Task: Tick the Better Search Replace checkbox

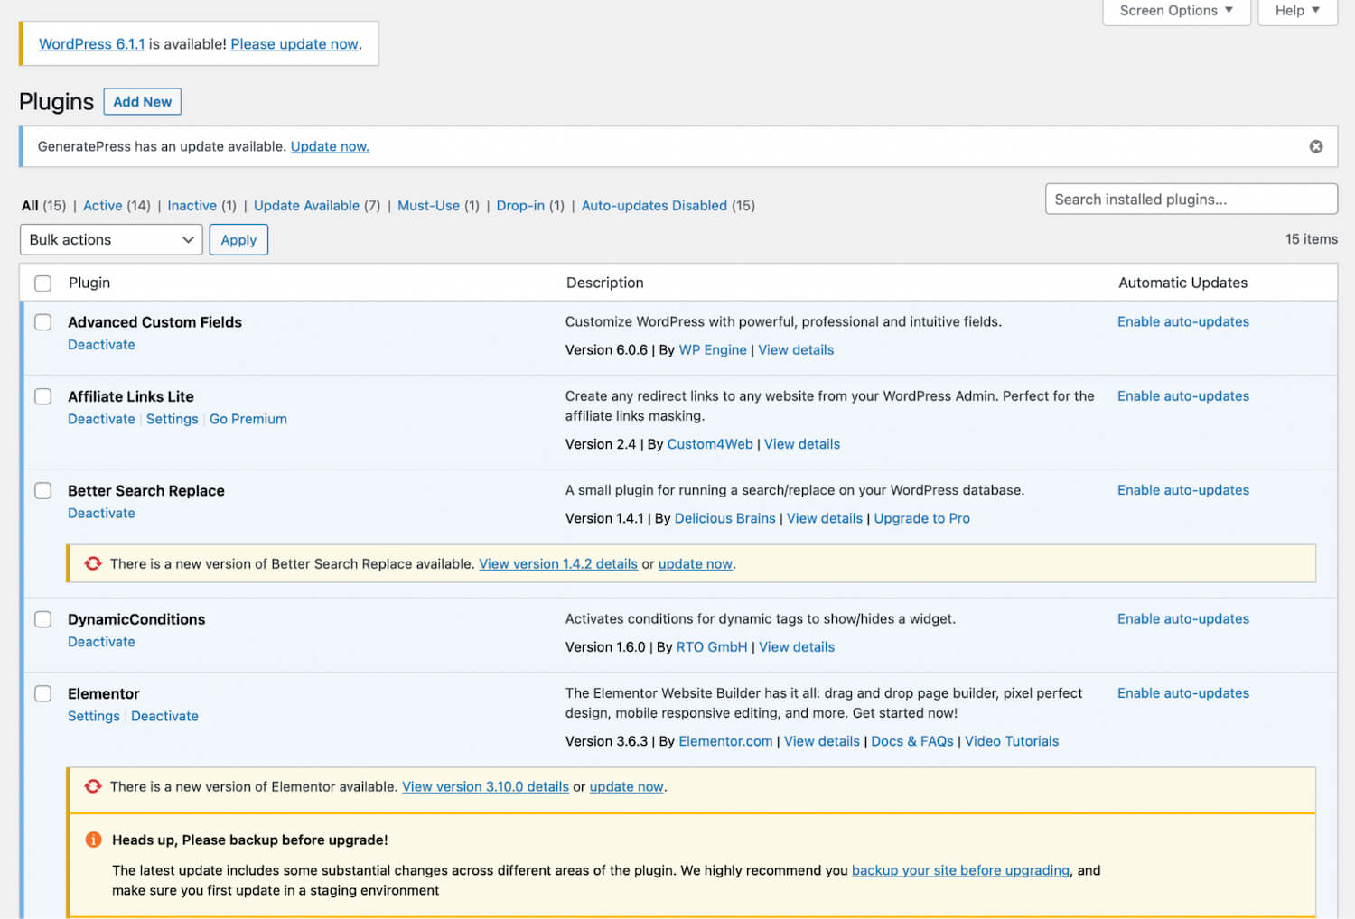Action: (x=42, y=490)
